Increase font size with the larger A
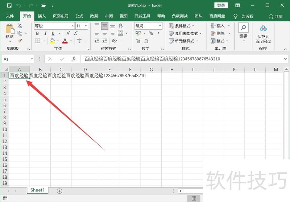Screen dimensions: 290x202 pyautogui.click(x=68, y=33)
